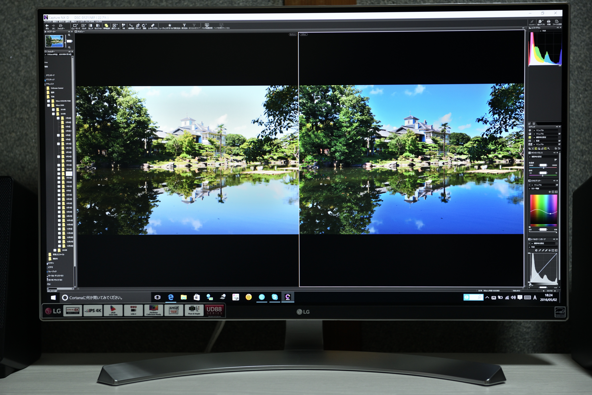Select the Crop tool in toolbar
Screen dimensions: 592x395
coord(138,26)
